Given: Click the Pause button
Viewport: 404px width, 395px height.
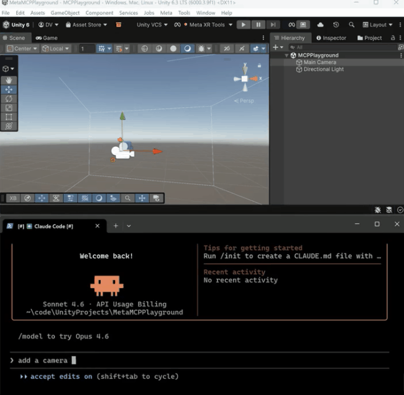Looking at the screenshot, I should [258, 25].
